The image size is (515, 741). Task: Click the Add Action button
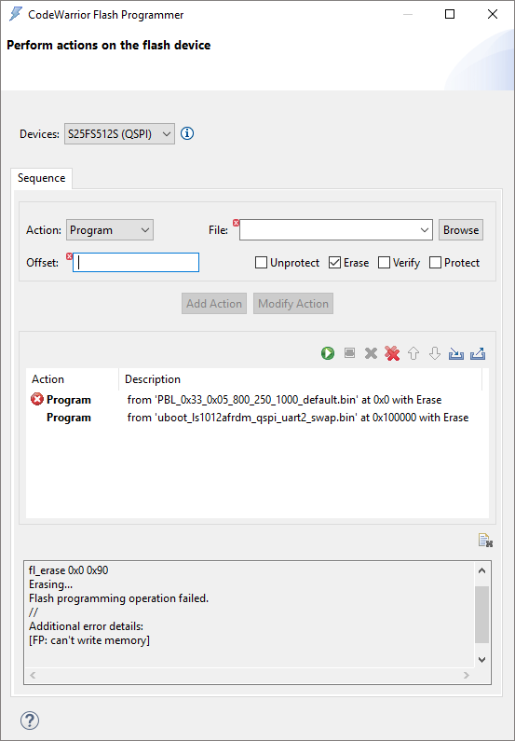tap(214, 304)
